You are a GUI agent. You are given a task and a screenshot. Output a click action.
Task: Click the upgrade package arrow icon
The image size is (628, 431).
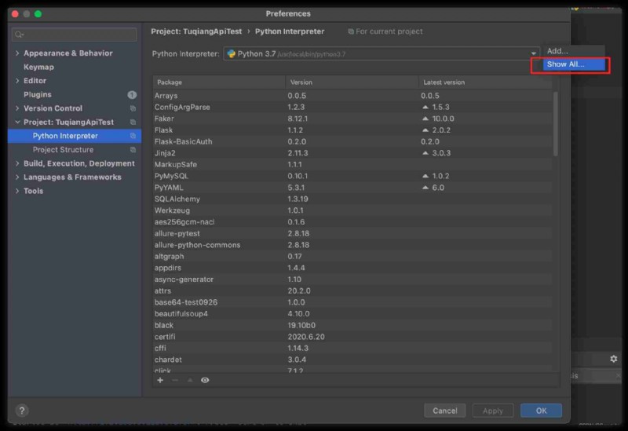coord(190,380)
